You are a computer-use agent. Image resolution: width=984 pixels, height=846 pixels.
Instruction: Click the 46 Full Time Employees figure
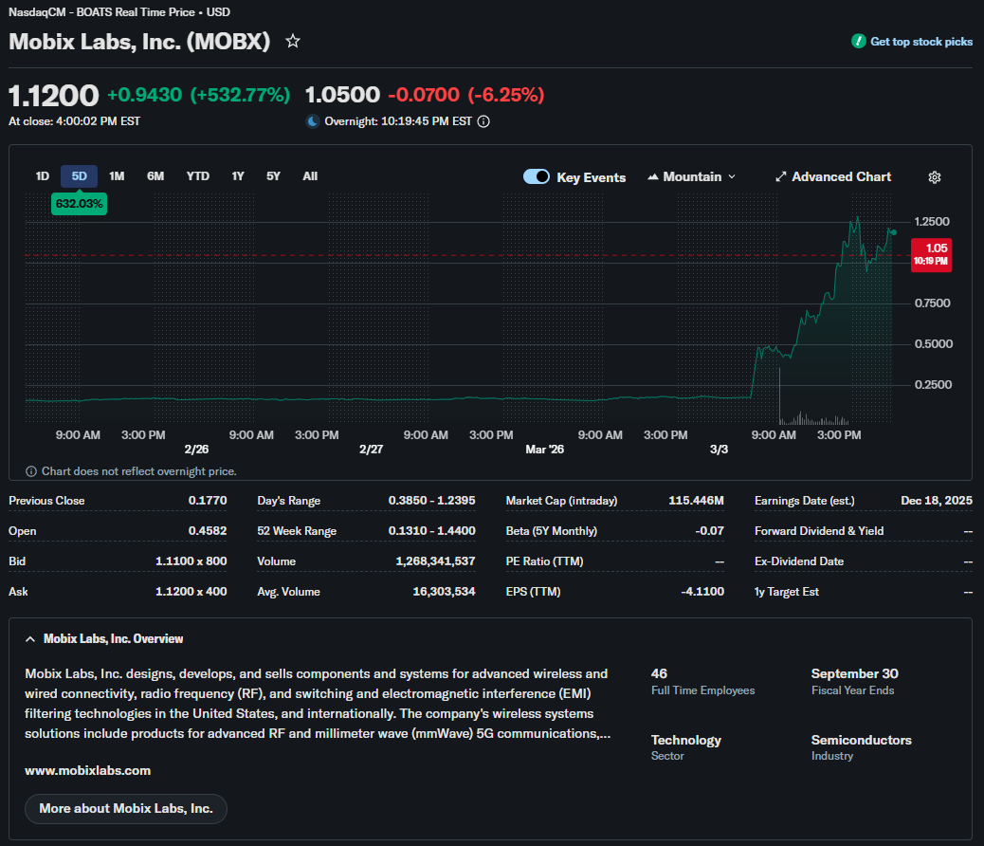point(659,673)
